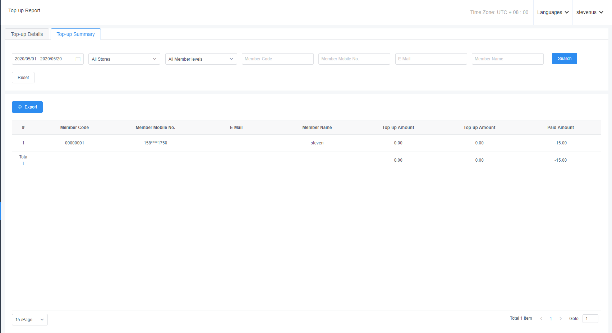This screenshot has width=612, height=333.
Task: Click the Reset button
Action: pyautogui.click(x=23, y=78)
